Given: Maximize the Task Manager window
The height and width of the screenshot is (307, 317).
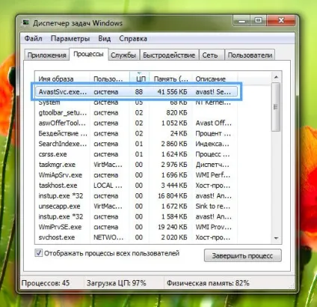Looking at the screenshot, I should pos(258,20).
